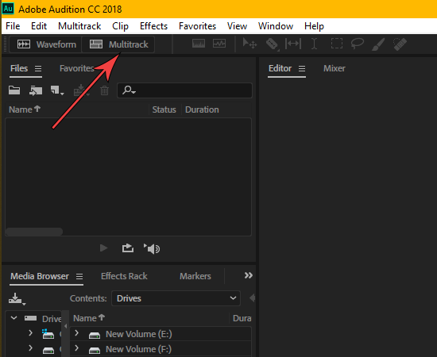The width and height of the screenshot is (437, 357).
Task: Expand the New Volume (E:) entry
Action: point(76,333)
